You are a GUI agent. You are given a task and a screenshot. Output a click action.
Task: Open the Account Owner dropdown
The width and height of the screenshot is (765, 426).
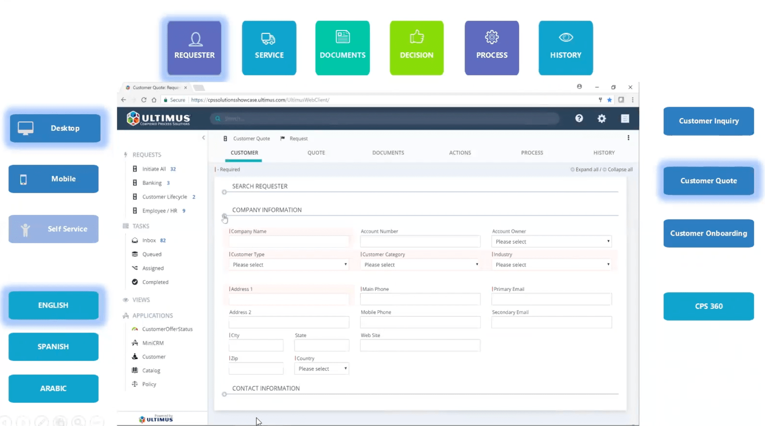[551, 241]
